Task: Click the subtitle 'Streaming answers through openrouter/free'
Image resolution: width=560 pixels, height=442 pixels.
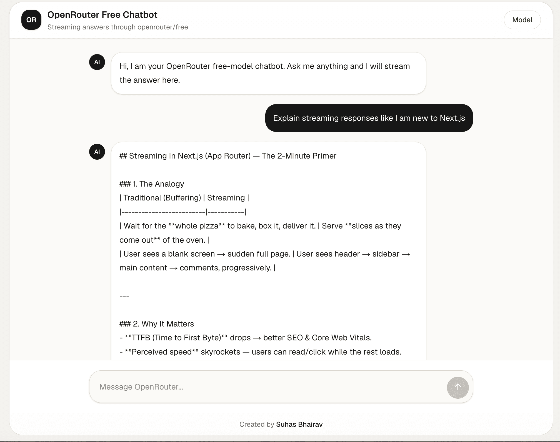Action: (x=118, y=27)
